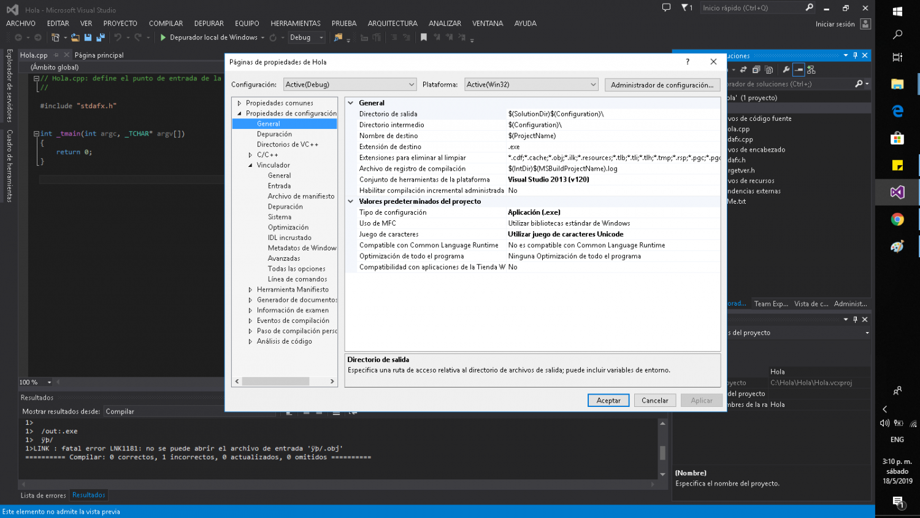920x518 pixels.
Task: Open the feedback speech-bubble icon in title bar
Action: (x=667, y=8)
